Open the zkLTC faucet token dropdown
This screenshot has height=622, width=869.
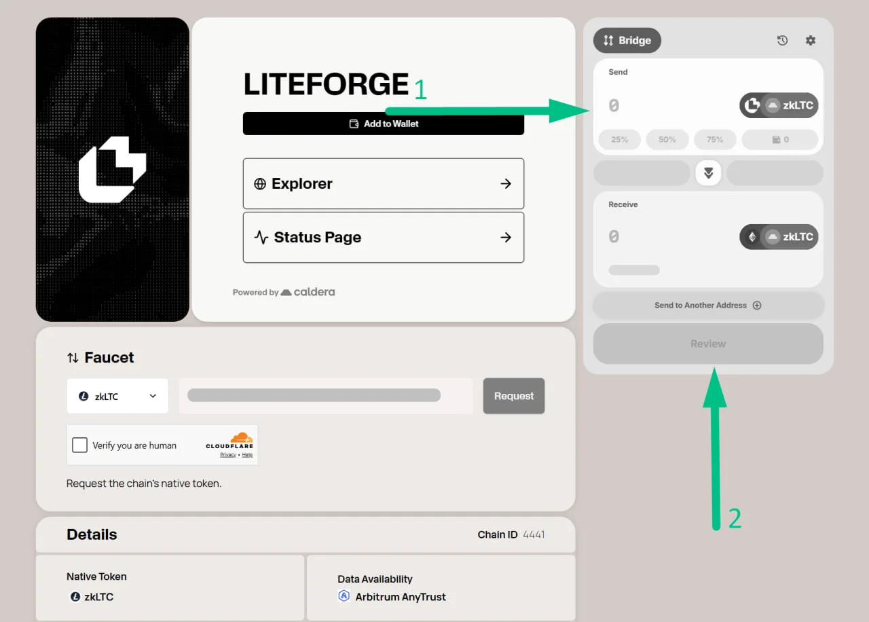point(117,396)
